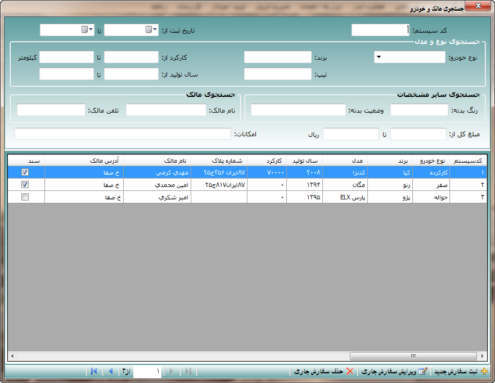This screenshot has height=383, width=495.
Task: Open the نوع خودرو dropdown list
Action: pyautogui.click(x=379, y=57)
